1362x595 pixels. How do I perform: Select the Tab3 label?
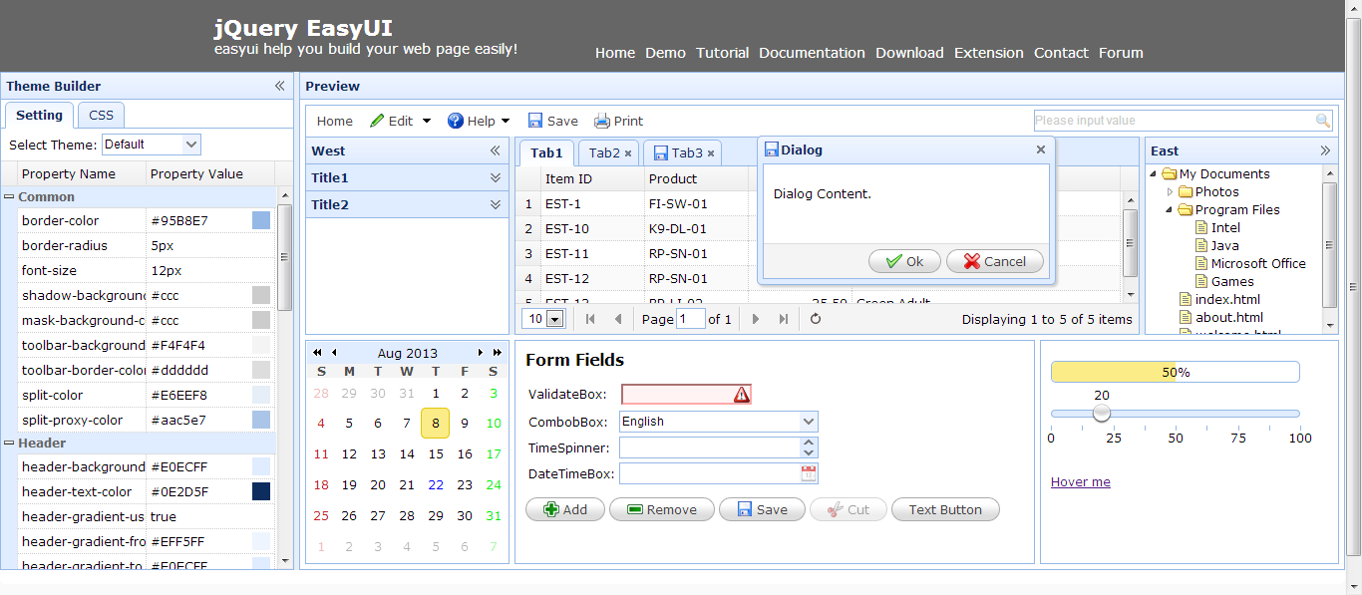[x=687, y=152]
